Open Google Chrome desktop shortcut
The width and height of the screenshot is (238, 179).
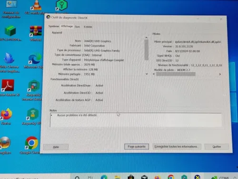coord(31,145)
